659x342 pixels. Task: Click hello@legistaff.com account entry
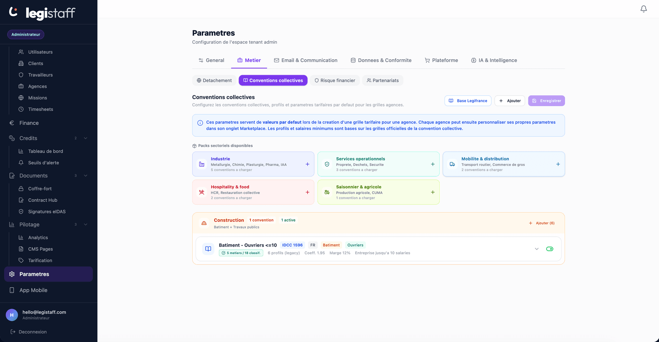coord(44,312)
